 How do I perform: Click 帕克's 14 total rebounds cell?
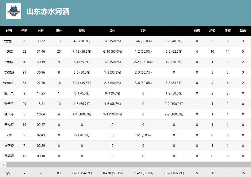228,51
